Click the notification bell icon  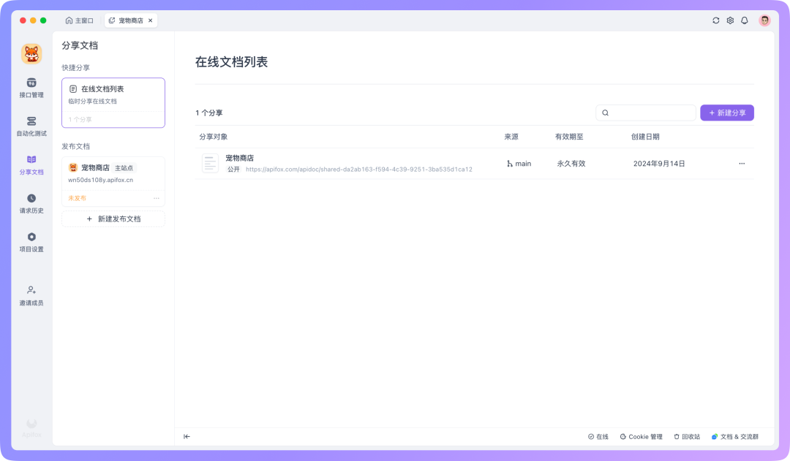tap(745, 20)
